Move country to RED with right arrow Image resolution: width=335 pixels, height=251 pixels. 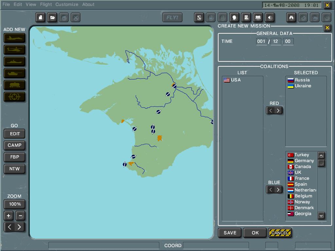coord(278,110)
